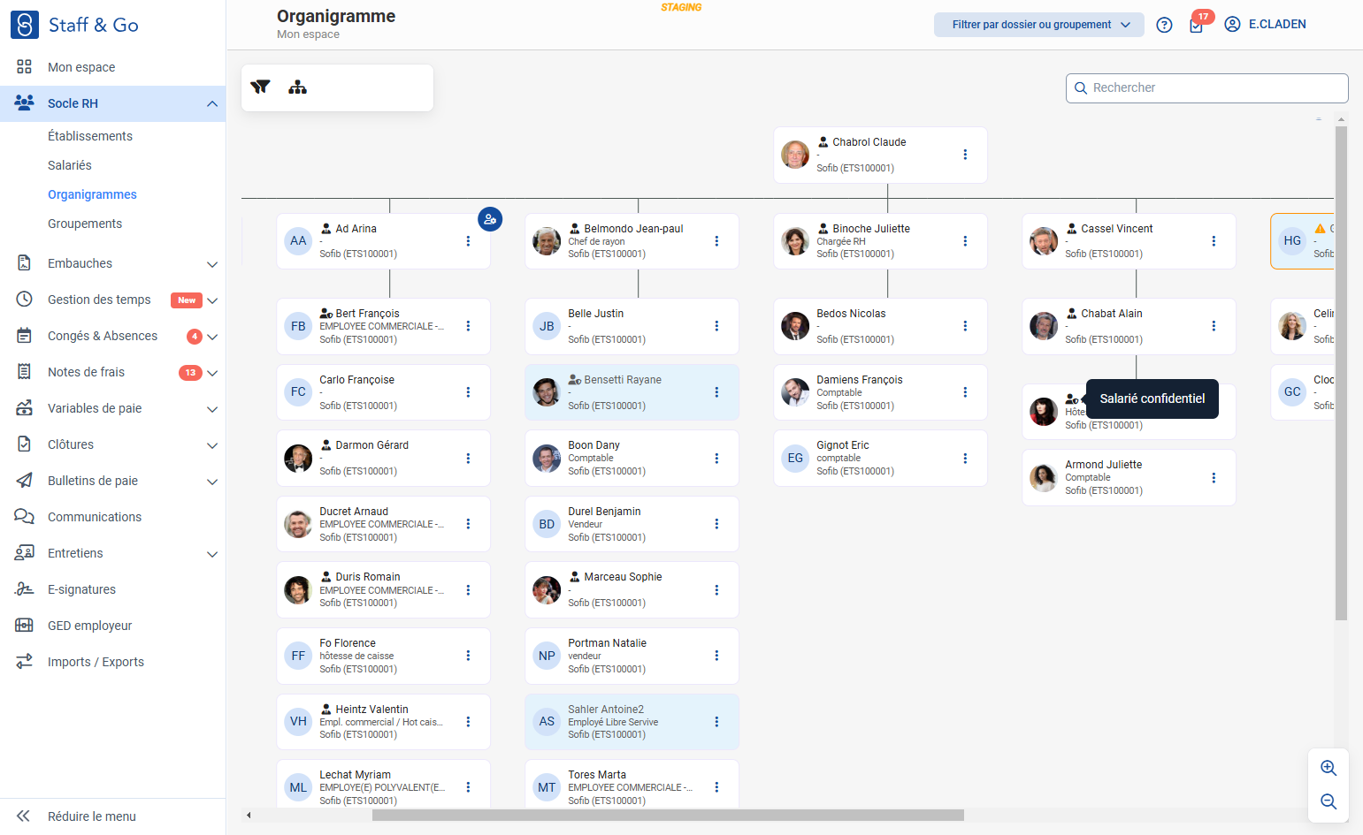Open the E.CLADEN user account
The width and height of the screenshot is (1363, 835).
tap(1265, 25)
